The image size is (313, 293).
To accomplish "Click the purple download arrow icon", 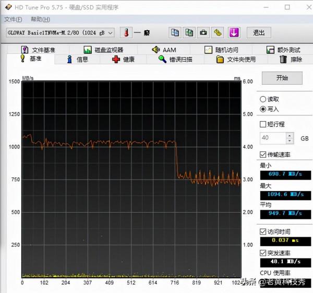I will coord(234,32).
